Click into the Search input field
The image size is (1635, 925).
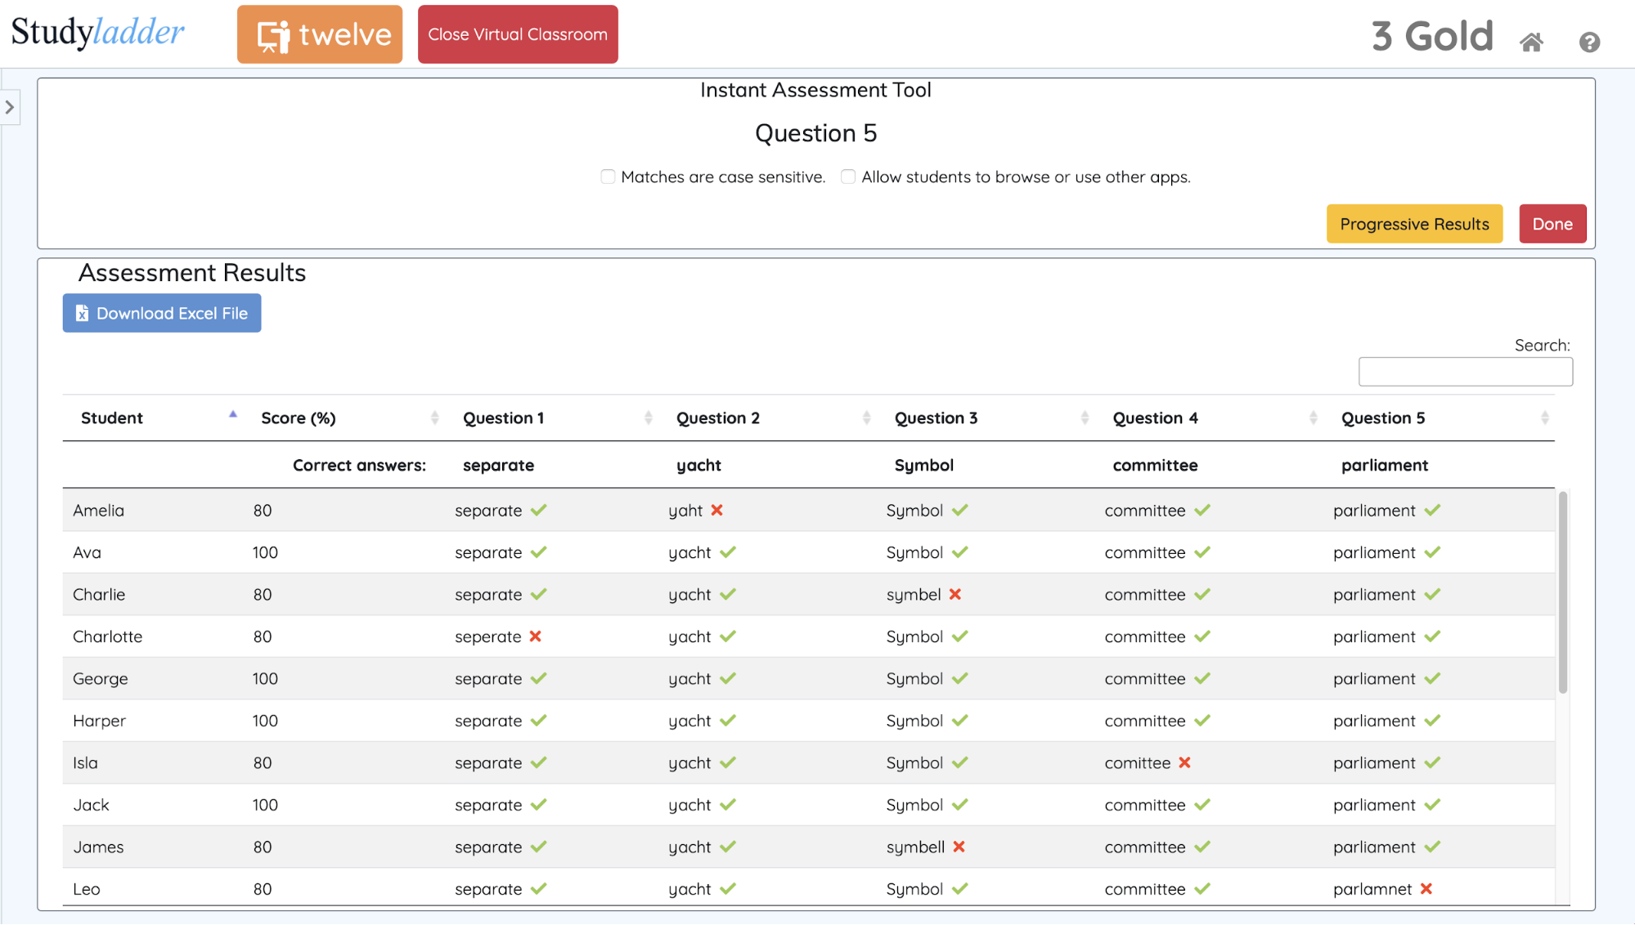[1464, 372]
